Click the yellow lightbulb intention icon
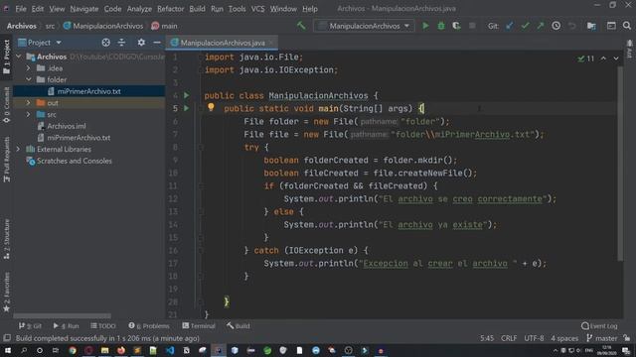Viewport: 636px width, 357px height. point(211,107)
